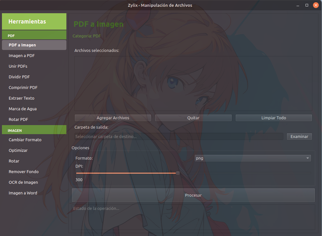The height and width of the screenshot is (236, 322).
Task: Expand the Formato png dropdown
Action: pos(253,158)
